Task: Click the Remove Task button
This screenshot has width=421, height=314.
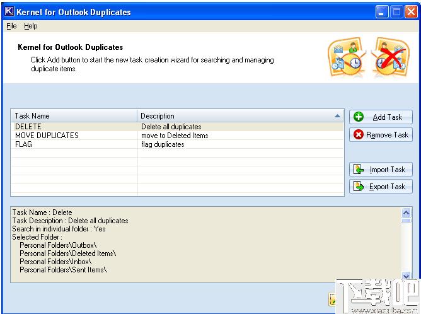Action: pyautogui.click(x=381, y=134)
